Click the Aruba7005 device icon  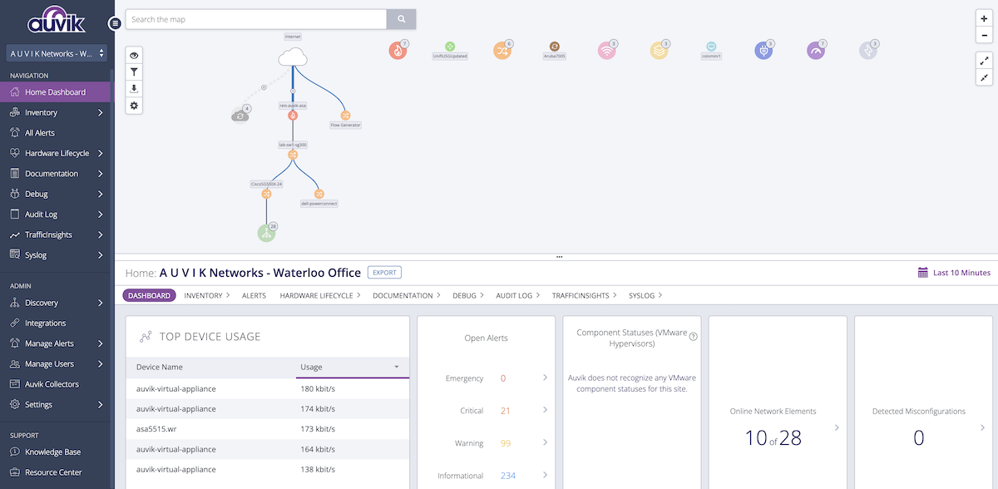pyautogui.click(x=554, y=48)
